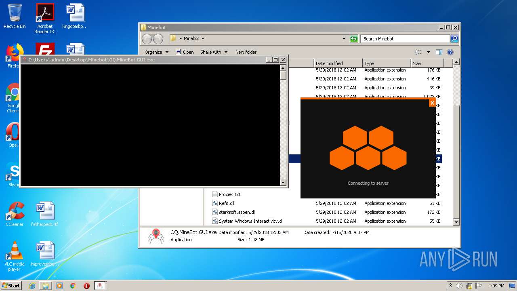Select the Proxies.txt file
Image resolution: width=517 pixels, height=291 pixels.
coord(229,194)
